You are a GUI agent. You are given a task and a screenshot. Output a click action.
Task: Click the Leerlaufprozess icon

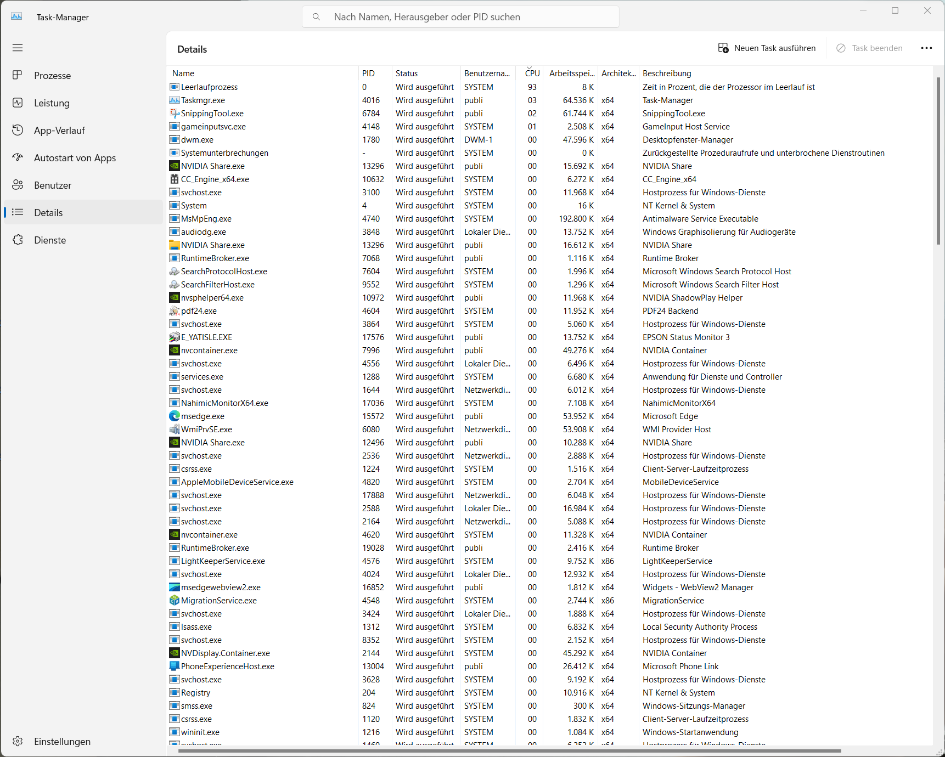[x=175, y=87]
